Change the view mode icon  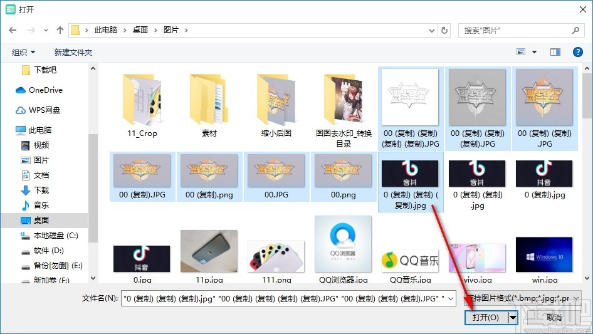[521, 52]
